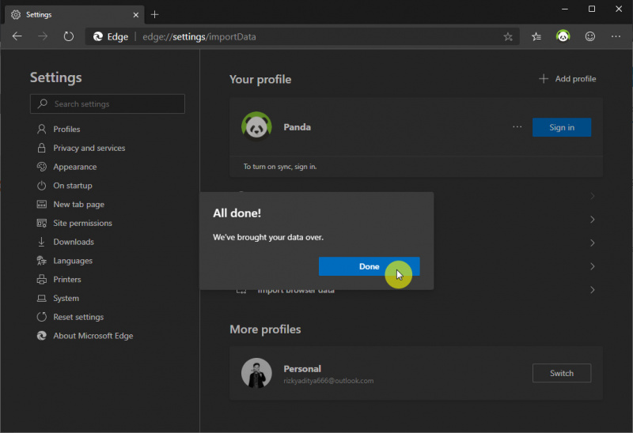Open the Panda profile avatar in toolbar
This screenshot has width=633, height=433.
[563, 36]
